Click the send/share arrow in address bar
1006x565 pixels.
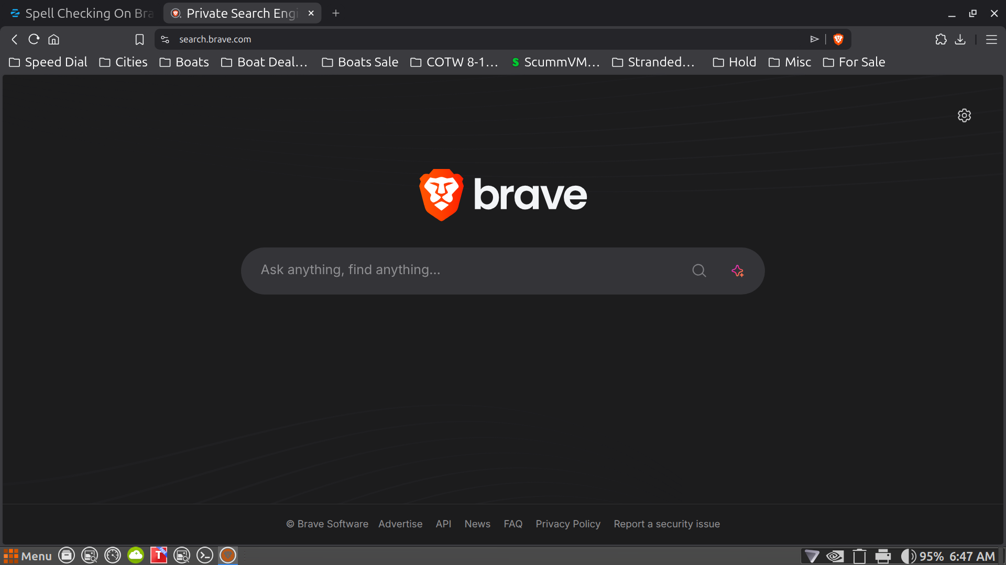(814, 39)
